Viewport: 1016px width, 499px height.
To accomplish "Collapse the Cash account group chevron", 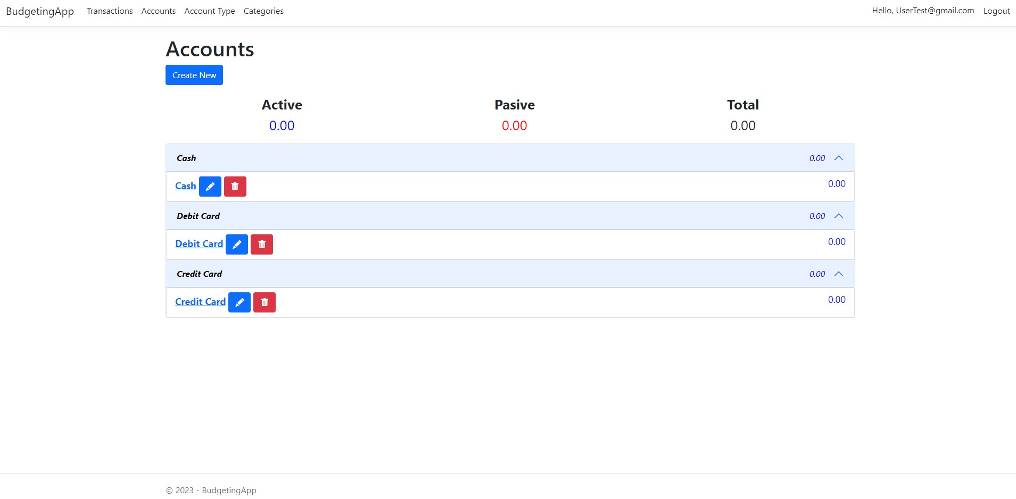I will (x=838, y=158).
